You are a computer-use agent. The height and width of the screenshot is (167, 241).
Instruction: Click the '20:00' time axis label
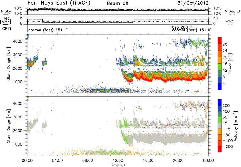[178, 161]
